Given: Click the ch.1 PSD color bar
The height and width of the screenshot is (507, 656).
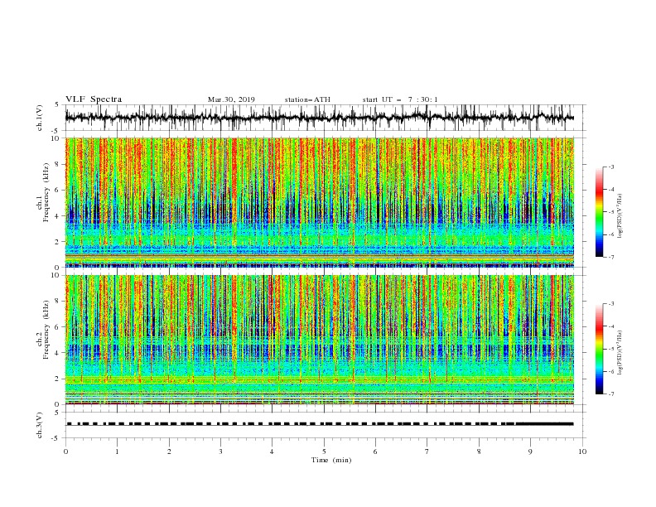Looking at the screenshot, I should tap(599, 212).
